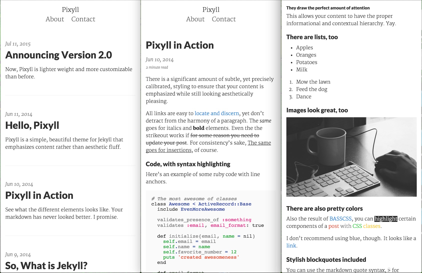Image resolution: width=422 pixels, height=273 pixels.
Task: Click the green word 'CSS'
Action: click(357, 226)
